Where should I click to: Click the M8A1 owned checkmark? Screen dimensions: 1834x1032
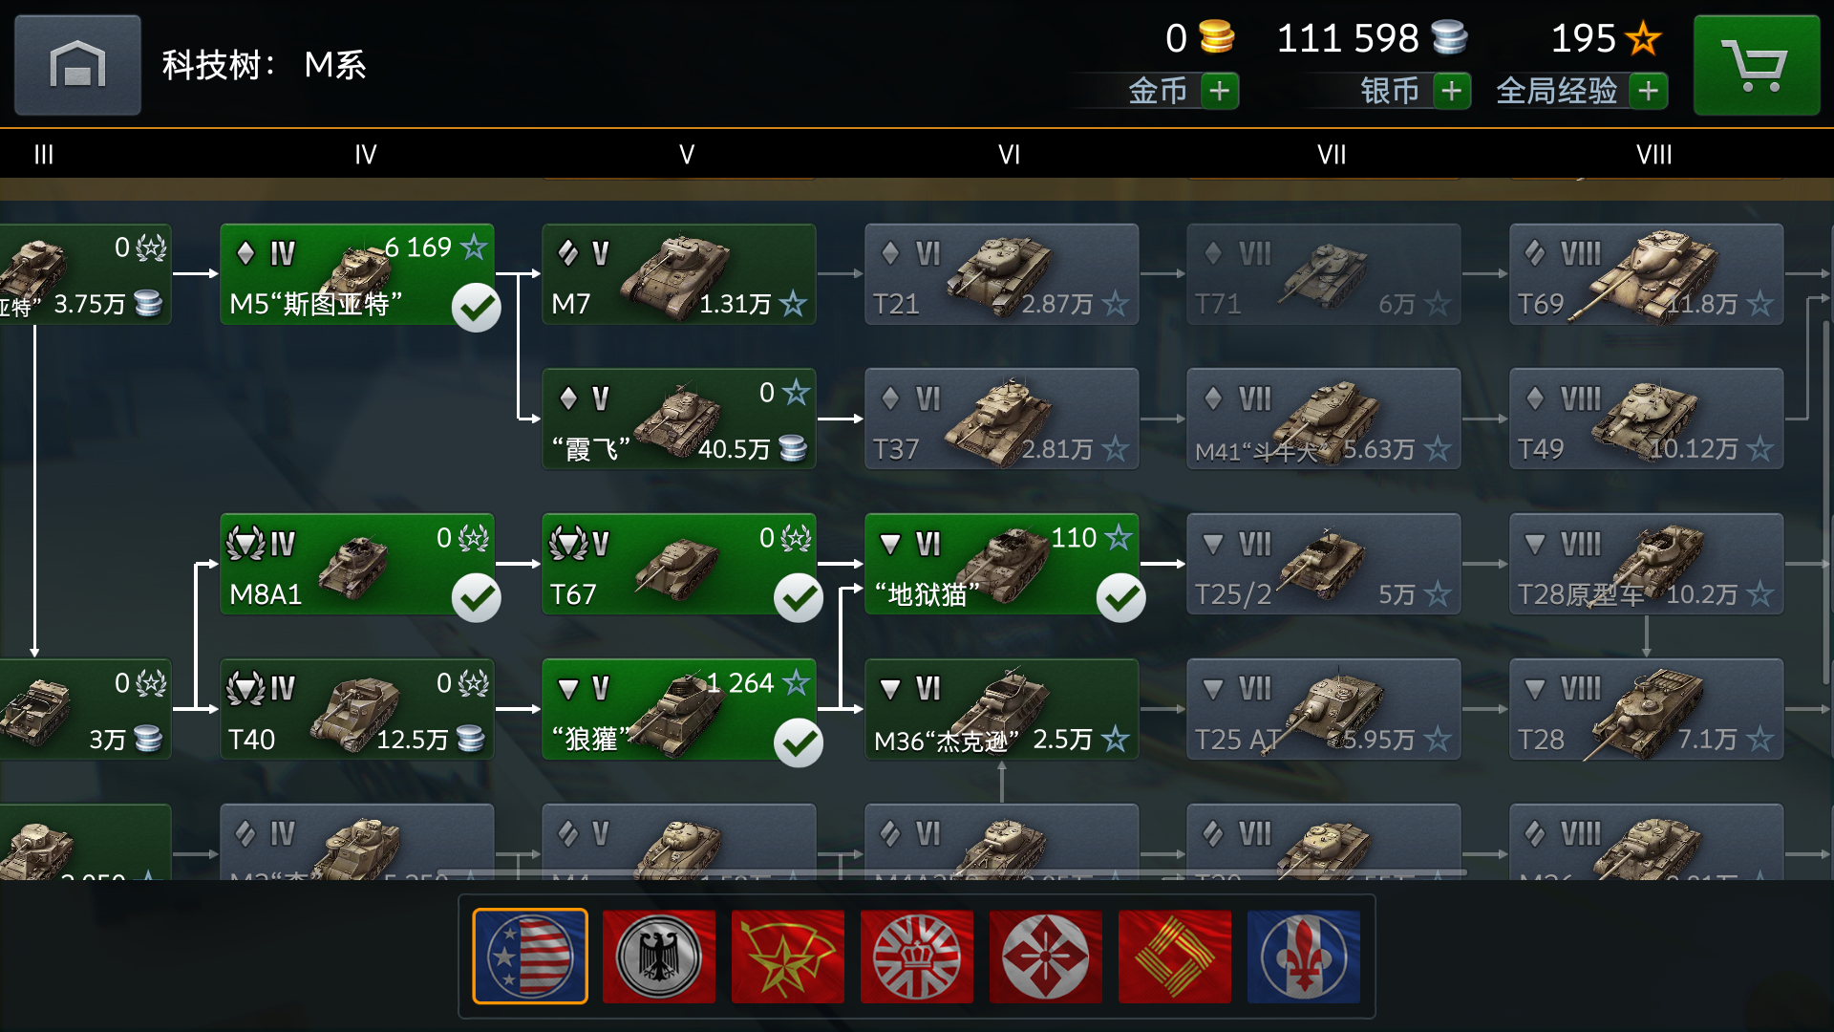click(x=477, y=598)
